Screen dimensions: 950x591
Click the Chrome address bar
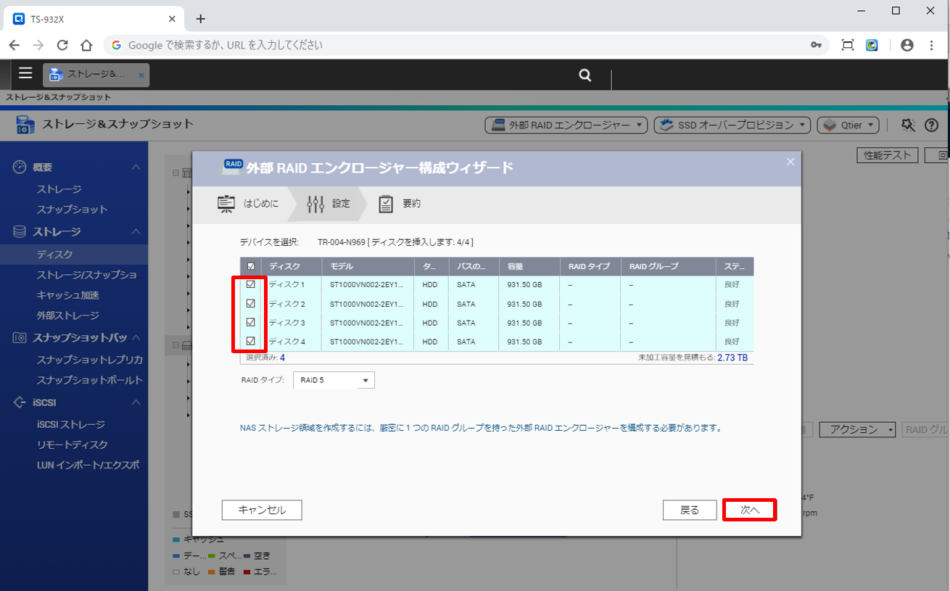(464, 45)
